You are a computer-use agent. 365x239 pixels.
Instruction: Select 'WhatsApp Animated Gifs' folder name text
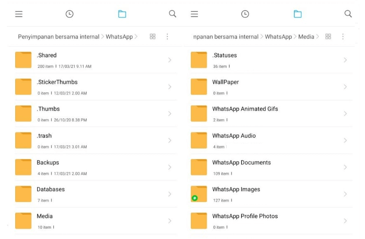245,109
